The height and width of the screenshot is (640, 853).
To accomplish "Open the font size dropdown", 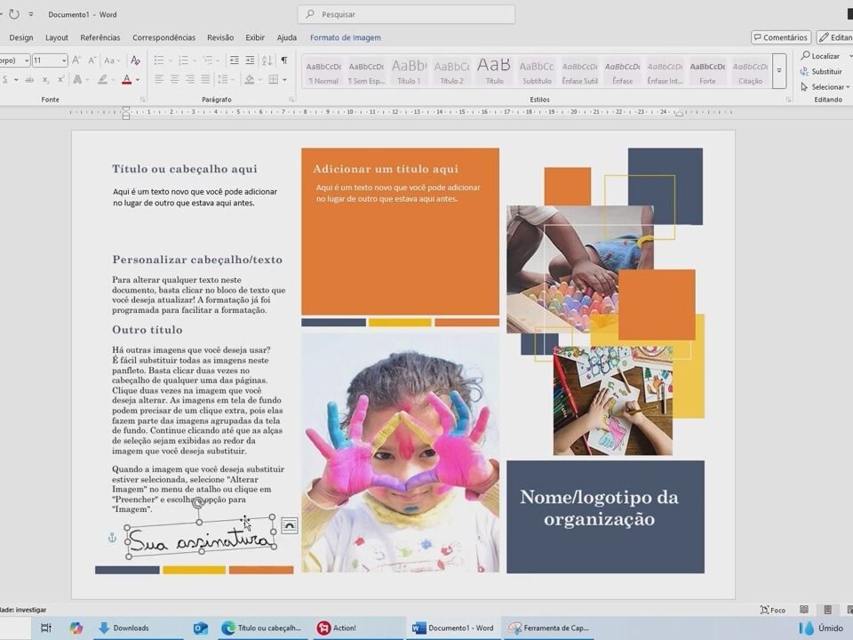I will (x=62, y=60).
